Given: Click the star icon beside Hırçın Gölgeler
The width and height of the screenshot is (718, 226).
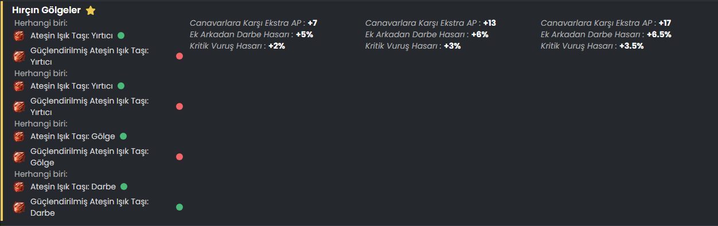Looking at the screenshot, I should (x=90, y=10).
